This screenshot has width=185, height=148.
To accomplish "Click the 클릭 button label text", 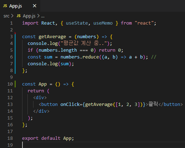I will (153, 104).
